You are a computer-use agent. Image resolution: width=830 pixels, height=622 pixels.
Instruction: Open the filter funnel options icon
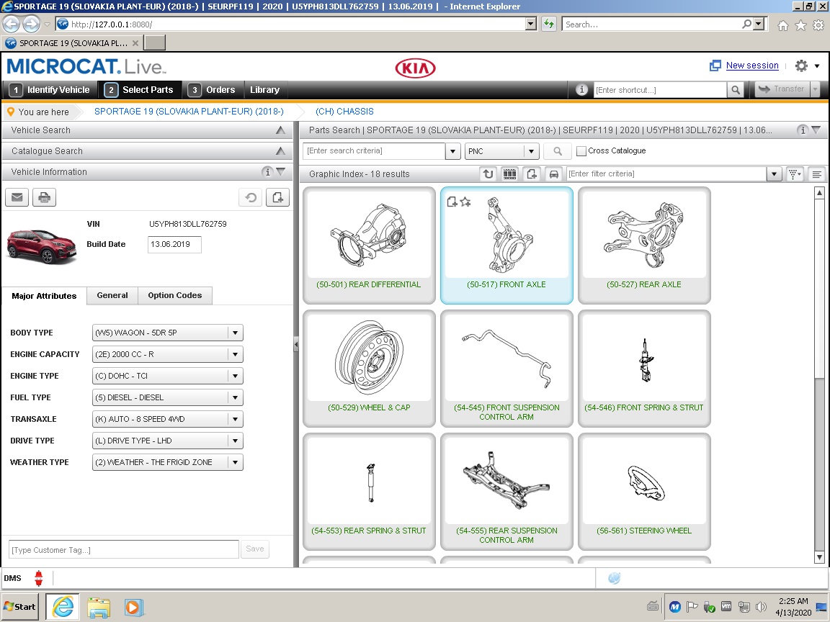click(x=795, y=174)
